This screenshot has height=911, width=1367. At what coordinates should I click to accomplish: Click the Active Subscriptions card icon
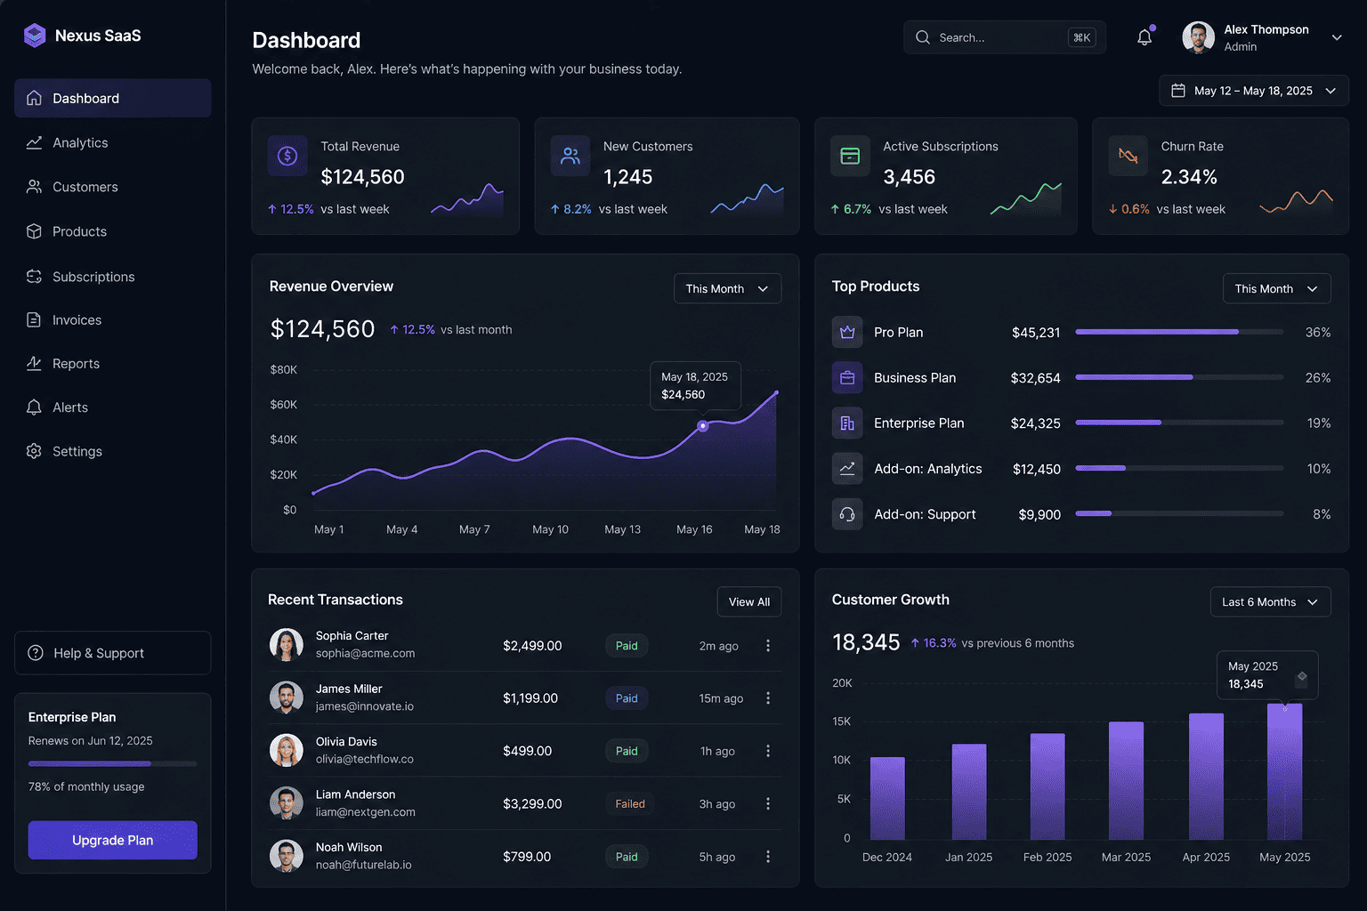point(850,156)
